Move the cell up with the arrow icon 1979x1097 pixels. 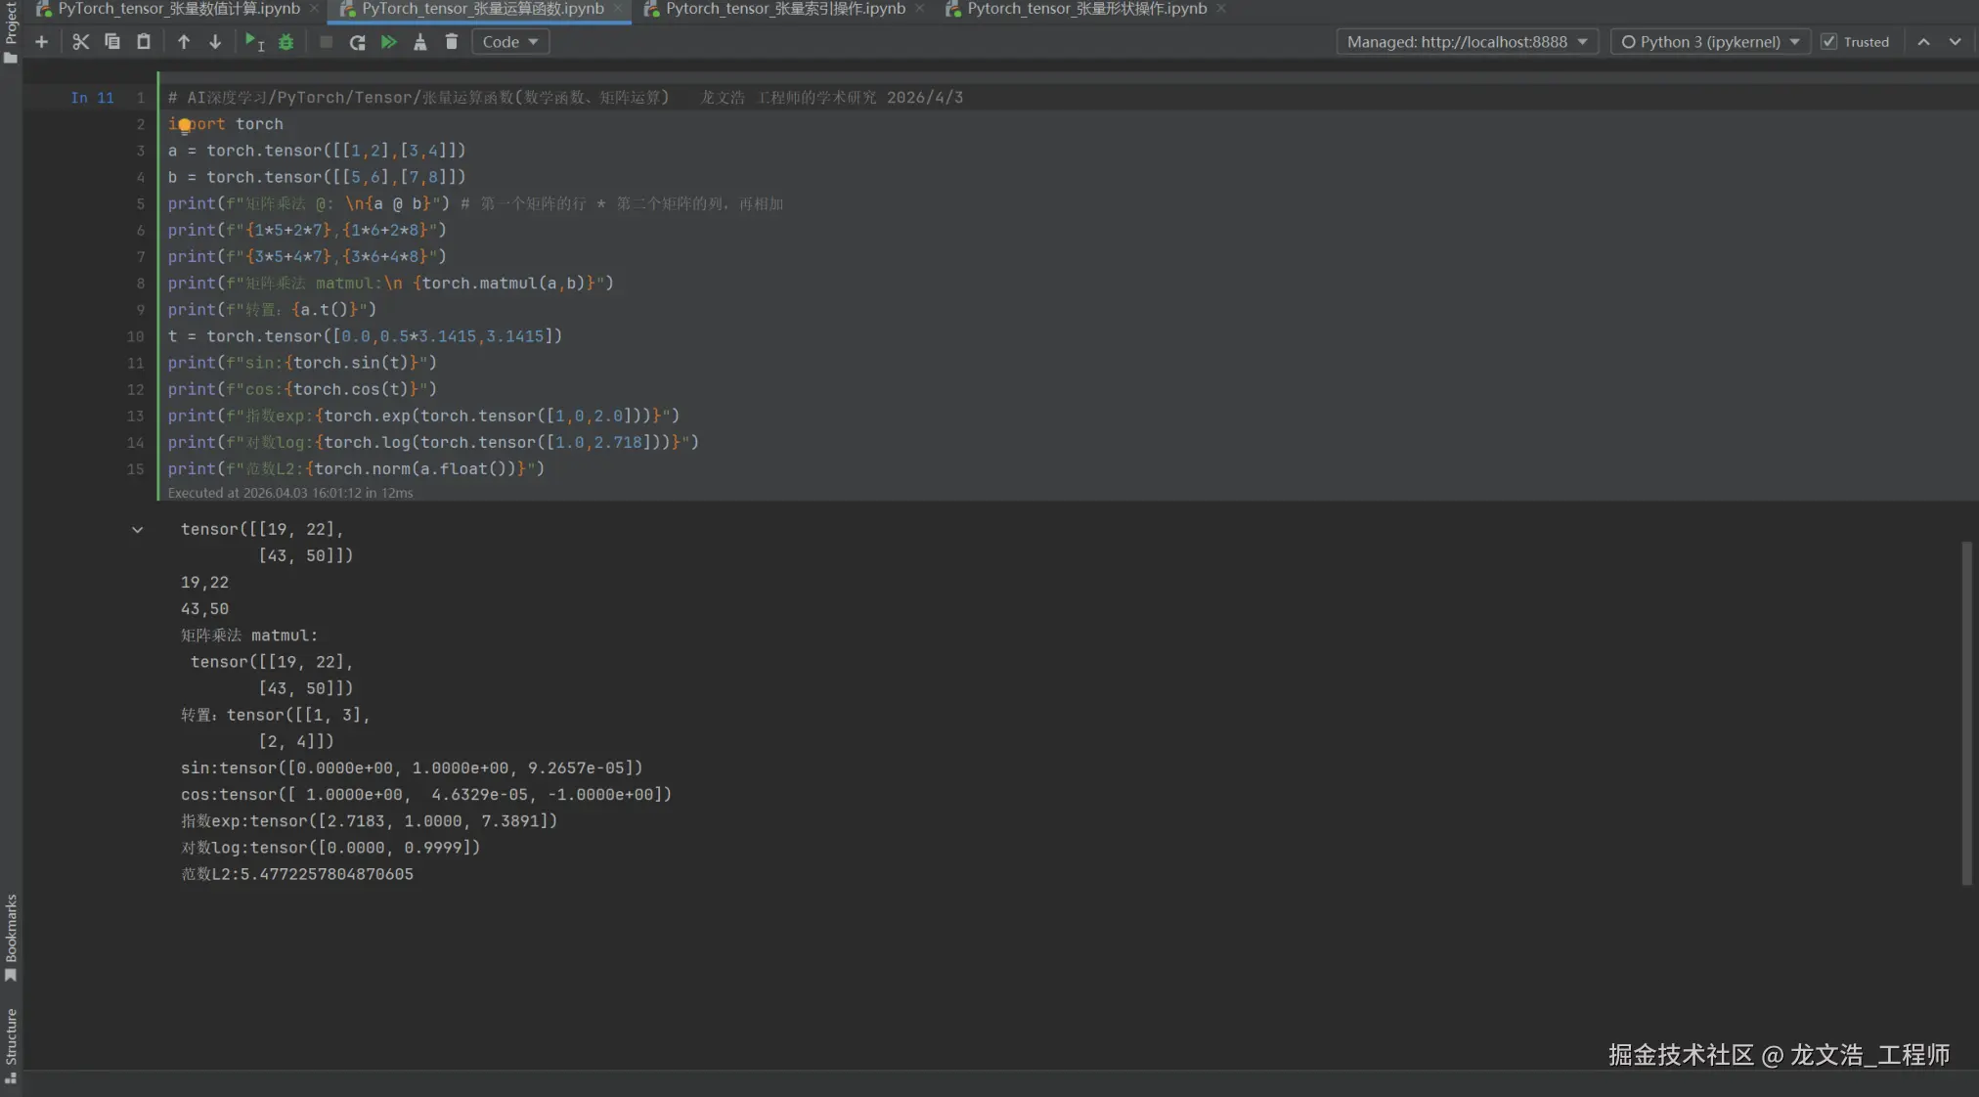click(184, 42)
